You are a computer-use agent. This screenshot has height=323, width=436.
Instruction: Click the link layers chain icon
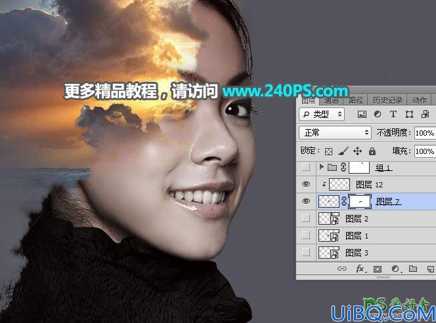(x=342, y=269)
